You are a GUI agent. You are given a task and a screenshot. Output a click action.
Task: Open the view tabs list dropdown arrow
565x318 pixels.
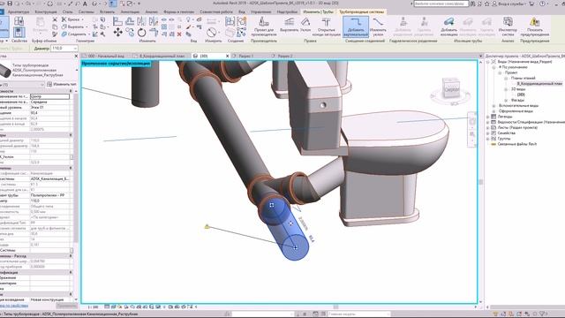pos(480,56)
